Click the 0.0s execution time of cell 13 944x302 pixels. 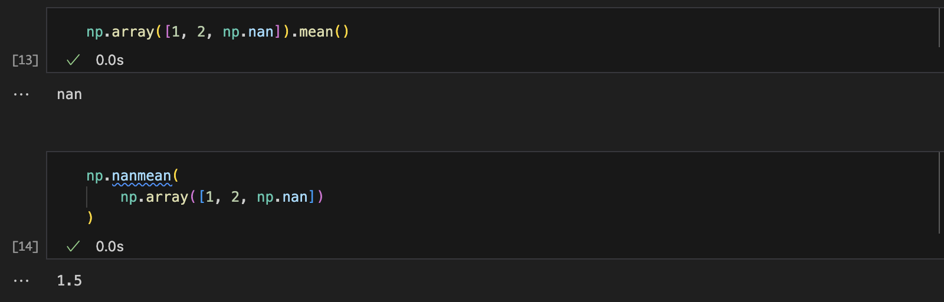tap(110, 60)
